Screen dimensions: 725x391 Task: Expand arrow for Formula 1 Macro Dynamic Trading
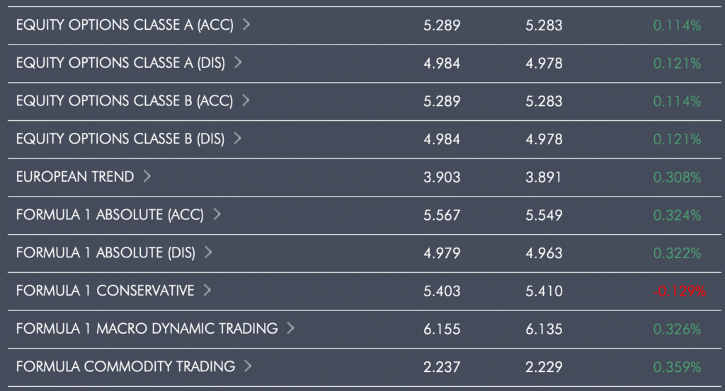click(290, 328)
